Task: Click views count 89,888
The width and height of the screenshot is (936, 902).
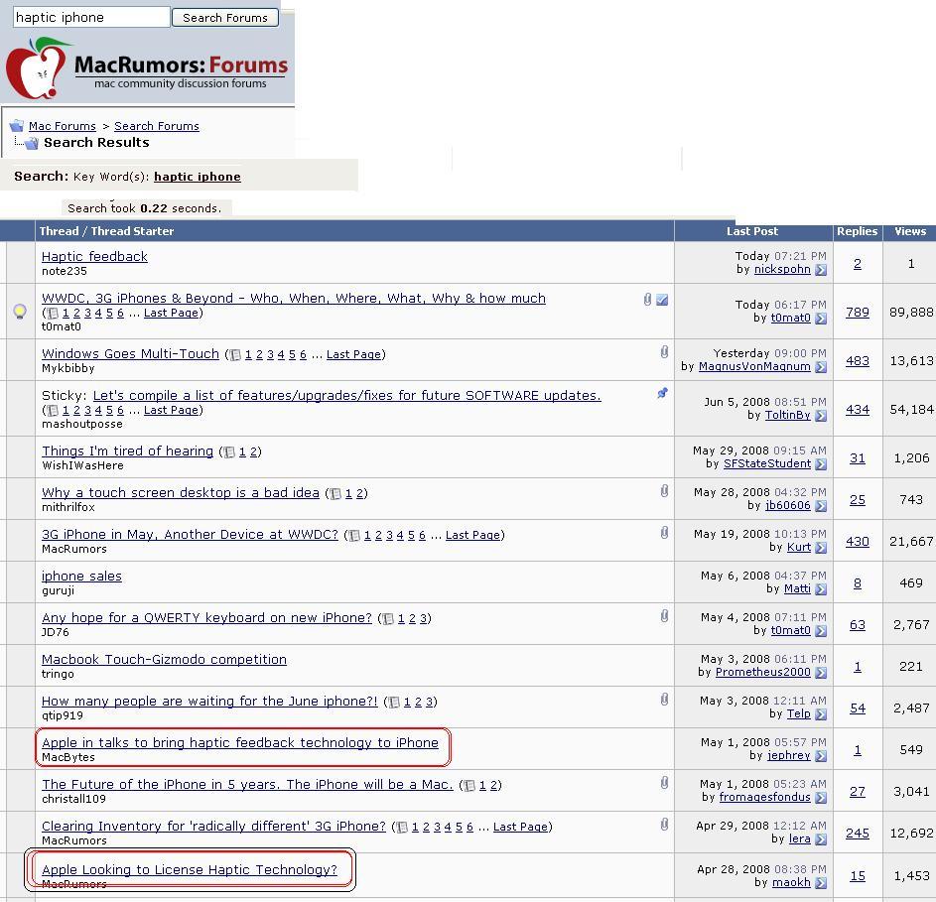Action: pyautogui.click(x=911, y=313)
